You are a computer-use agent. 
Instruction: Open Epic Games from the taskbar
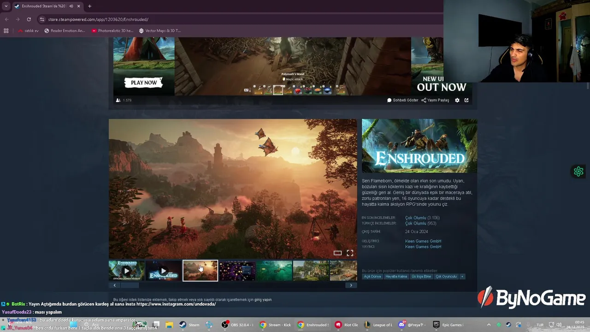448,325
